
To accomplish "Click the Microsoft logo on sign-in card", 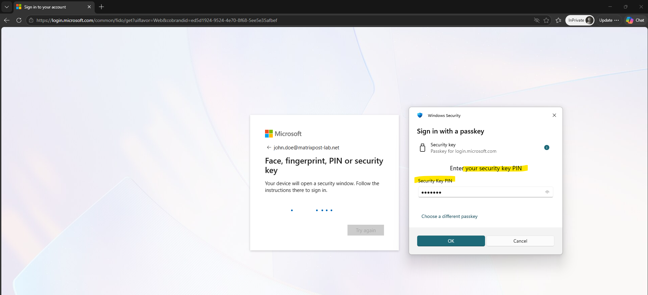I will click(283, 134).
